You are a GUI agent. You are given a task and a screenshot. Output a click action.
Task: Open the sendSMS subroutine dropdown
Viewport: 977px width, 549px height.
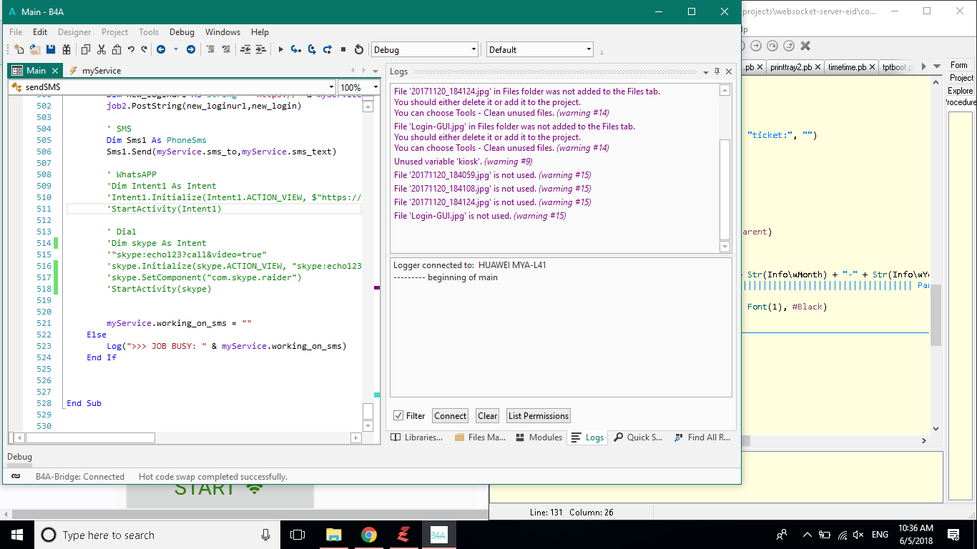[x=331, y=87]
